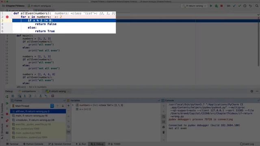Toggle the breakpoint on line 2
This screenshot has height=146, width=260.
coord(7,17)
